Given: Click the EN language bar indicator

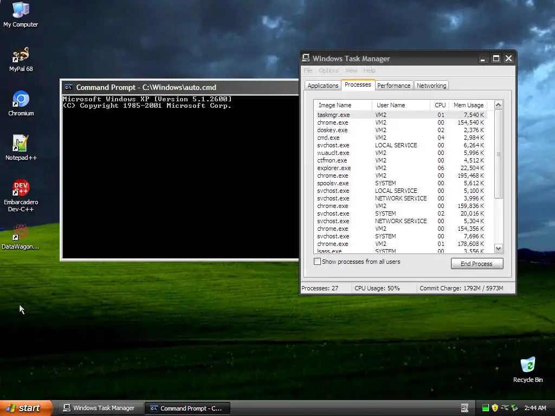Looking at the screenshot, I should [x=464, y=408].
